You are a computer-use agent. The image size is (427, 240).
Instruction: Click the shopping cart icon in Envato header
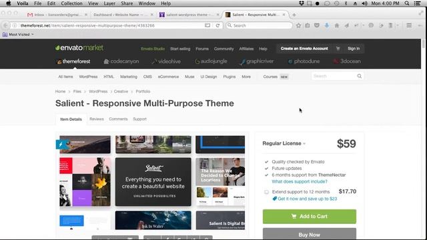tap(338, 49)
